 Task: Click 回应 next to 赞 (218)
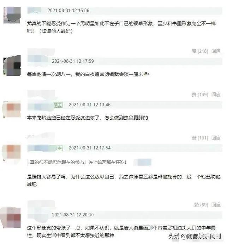point(216,51)
